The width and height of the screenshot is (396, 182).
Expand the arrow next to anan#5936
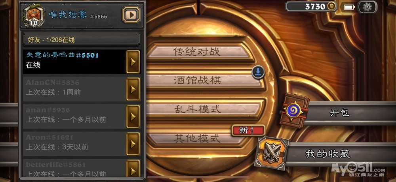[133, 116]
